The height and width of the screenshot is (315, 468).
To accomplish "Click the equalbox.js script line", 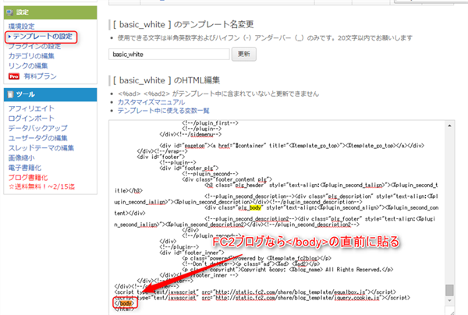I will point(255,292).
